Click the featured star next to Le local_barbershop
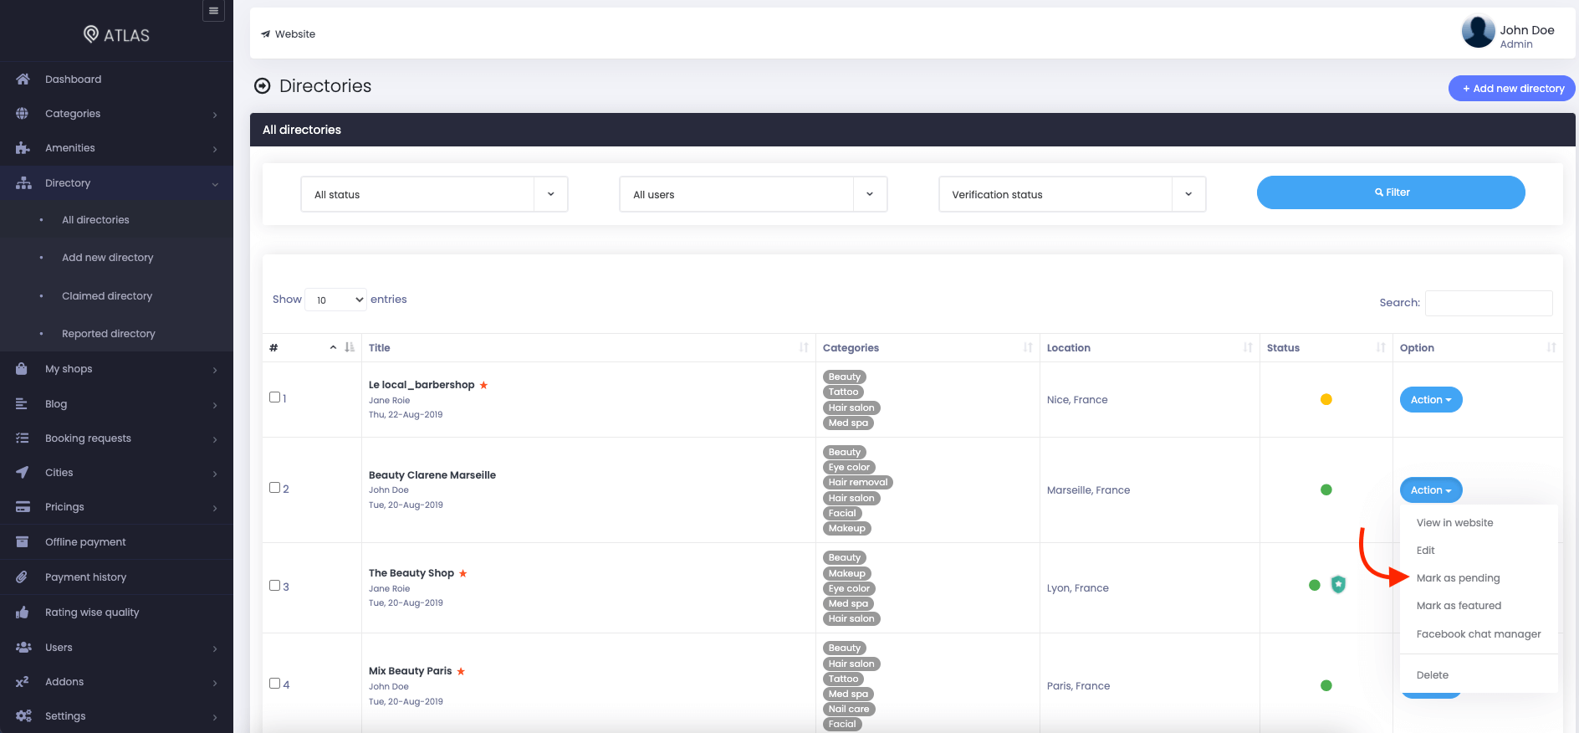The height and width of the screenshot is (733, 1579). [483, 385]
